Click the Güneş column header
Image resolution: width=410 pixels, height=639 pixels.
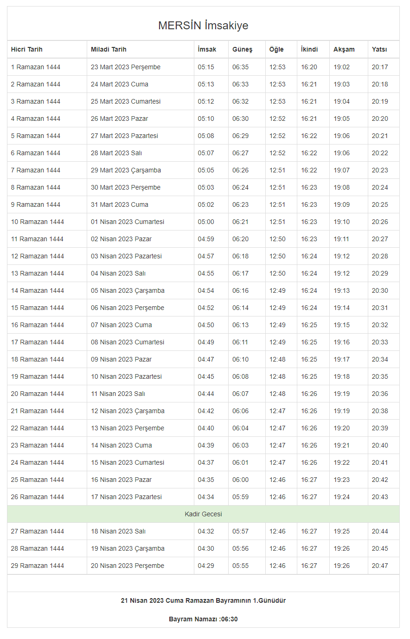coord(242,49)
